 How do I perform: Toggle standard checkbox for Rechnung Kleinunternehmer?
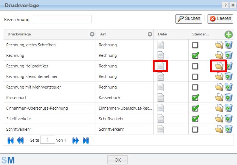tap(195, 76)
